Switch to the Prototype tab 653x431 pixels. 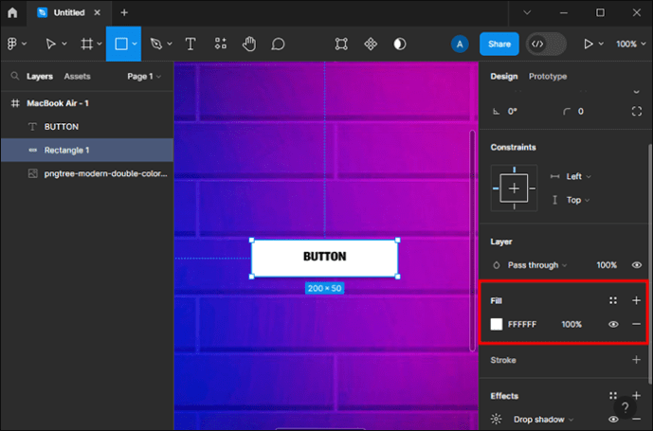pos(548,77)
